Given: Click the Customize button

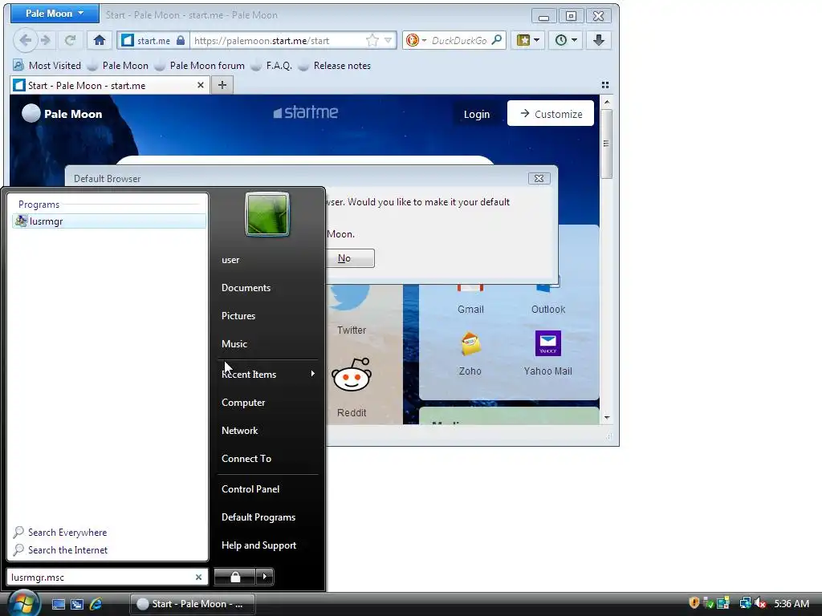Looking at the screenshot, I should pyautogui.click(x=551, y=114).
